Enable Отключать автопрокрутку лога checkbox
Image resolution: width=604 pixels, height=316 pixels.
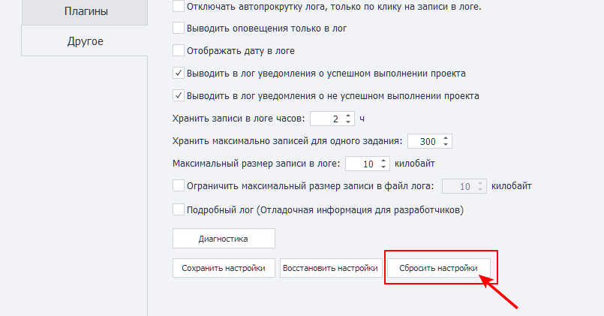(179, 7)
